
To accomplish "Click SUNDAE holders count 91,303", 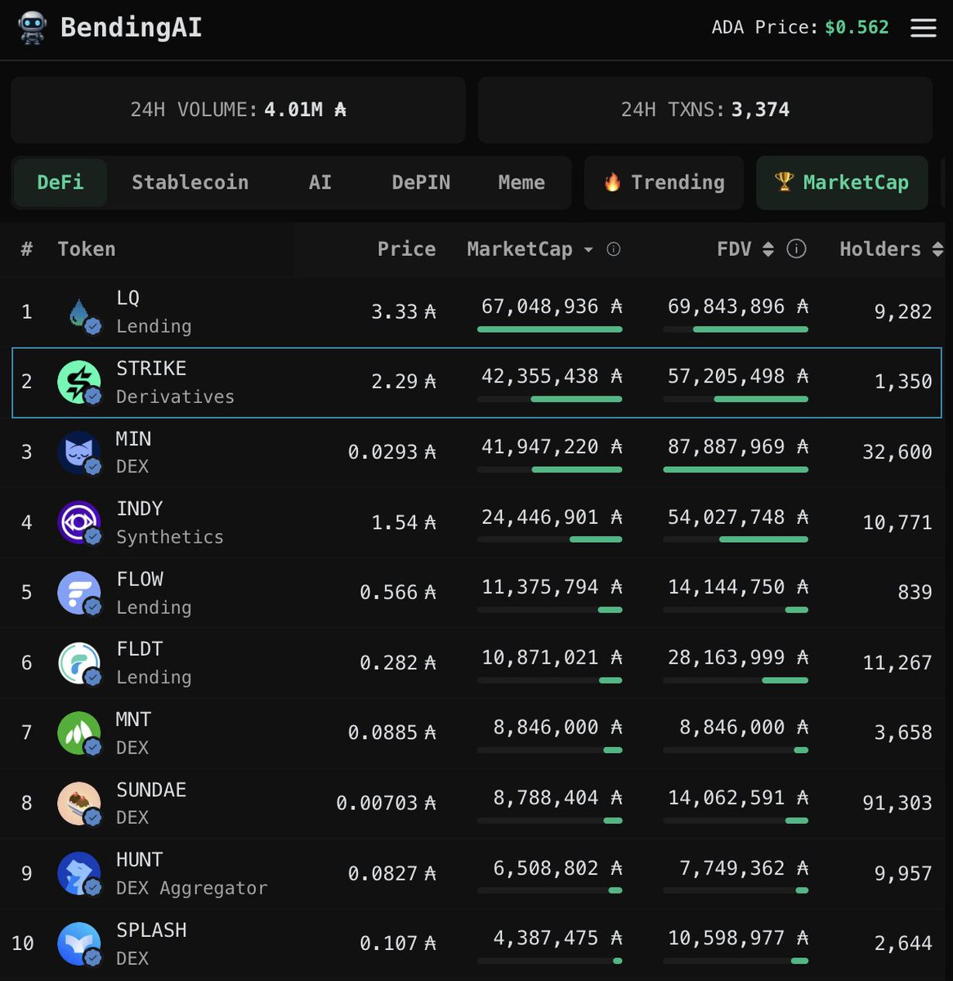I will point(897,804).
